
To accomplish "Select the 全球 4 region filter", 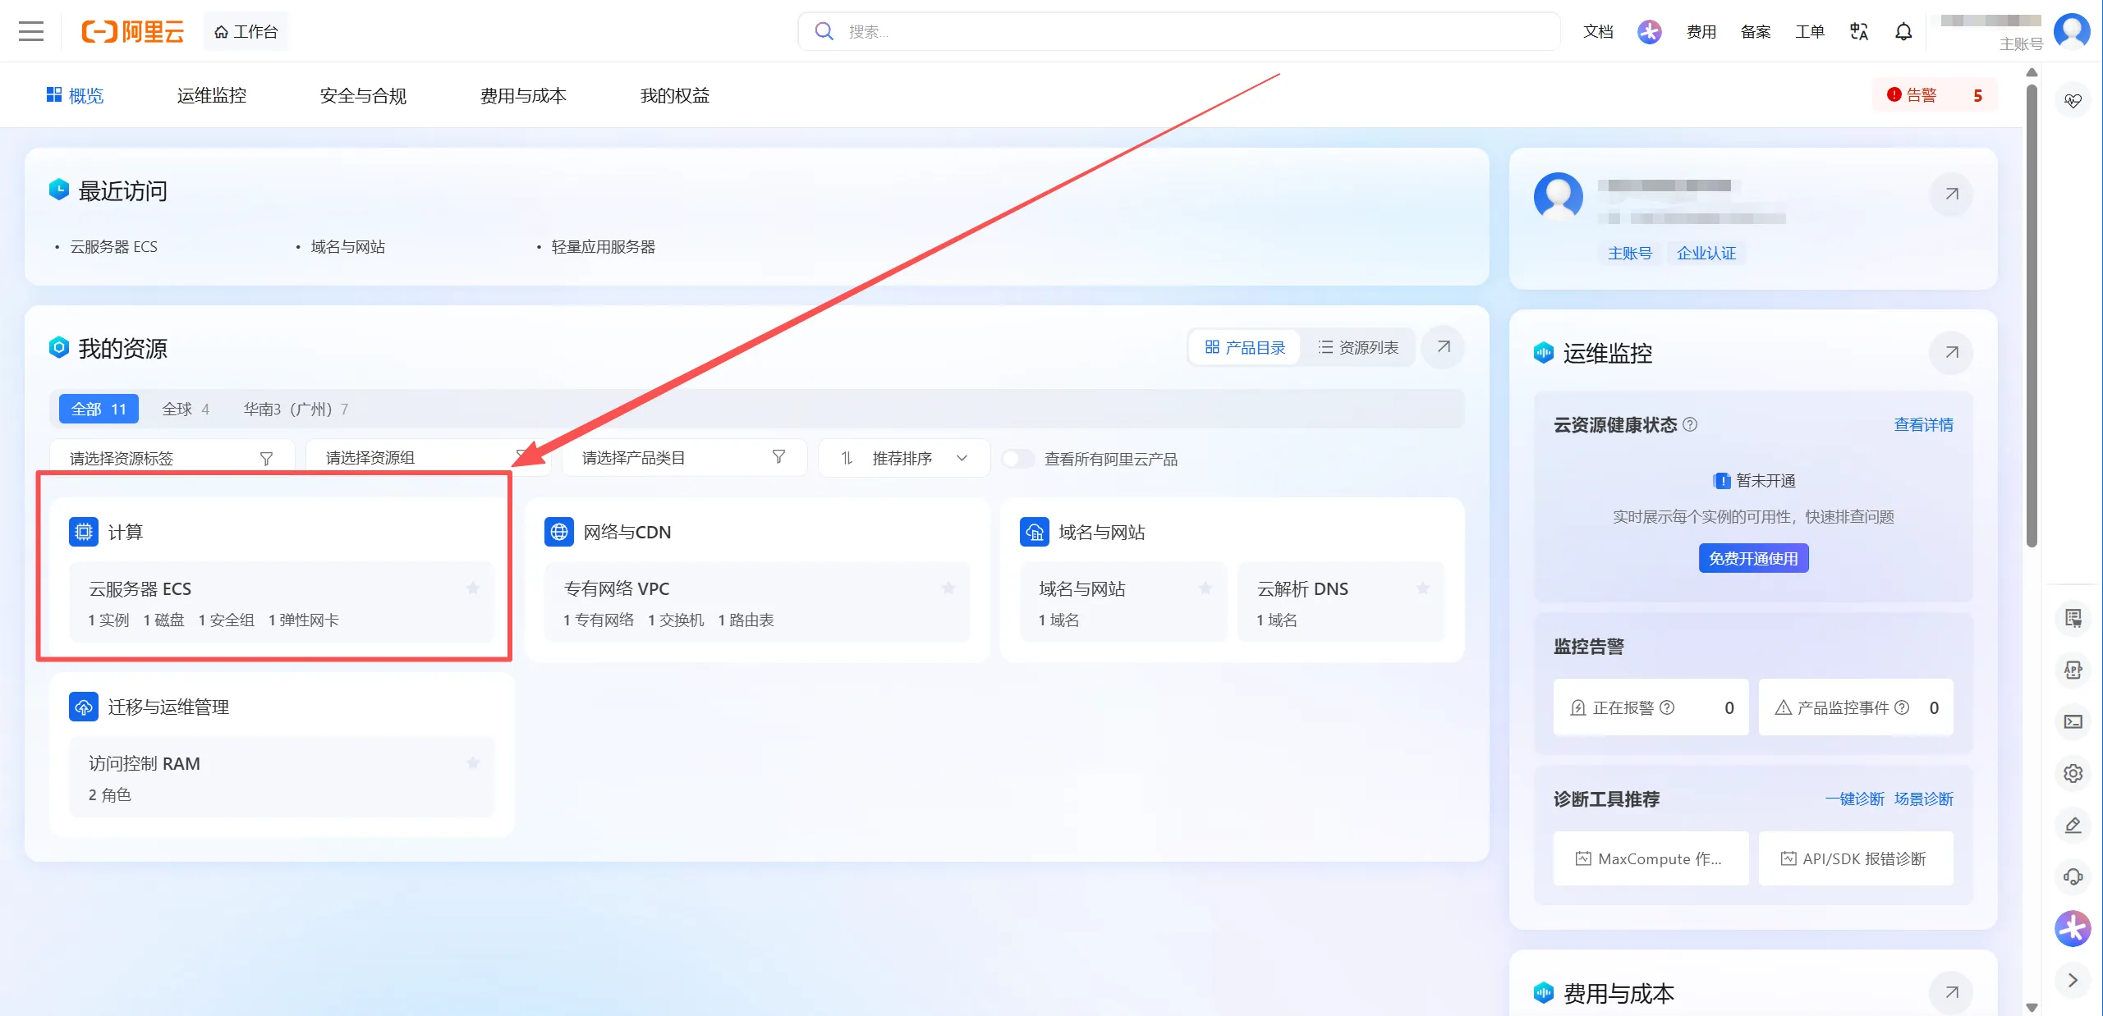I will pyautogui.click(x=186, y=409).
